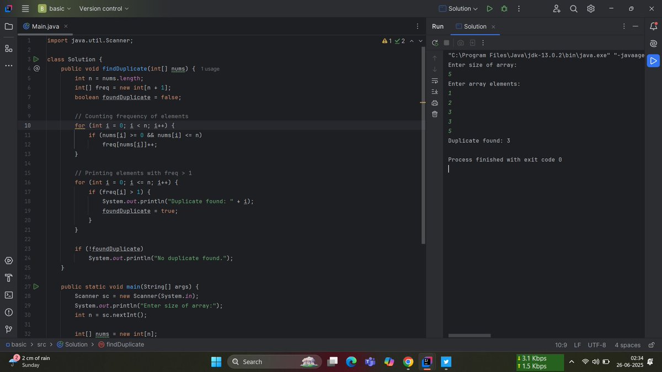Debug Solution with the green bug icon
The height and width of the screenshot is (372, 662).
504,9
